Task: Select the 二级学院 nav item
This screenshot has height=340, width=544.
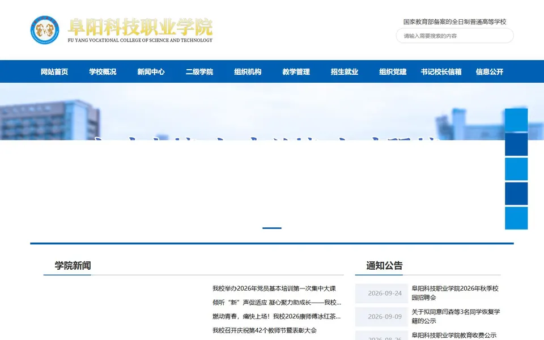Action: pyautogui.click(x=199, y=71)
